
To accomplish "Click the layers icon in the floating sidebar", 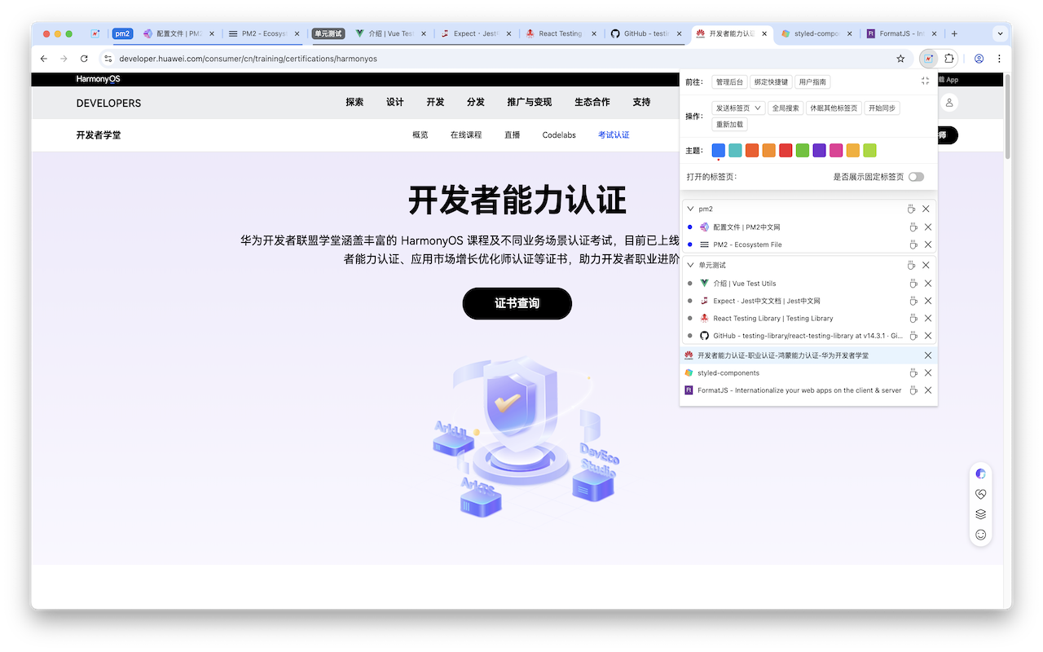I will pos(981,514).
